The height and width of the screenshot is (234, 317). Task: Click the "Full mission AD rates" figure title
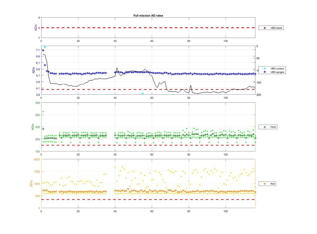[x=148, y=16]
